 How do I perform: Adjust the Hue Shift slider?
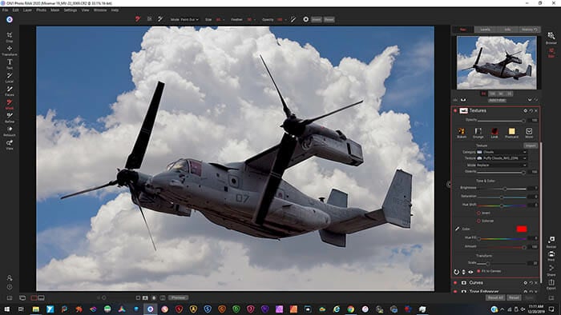click(502, 205)
